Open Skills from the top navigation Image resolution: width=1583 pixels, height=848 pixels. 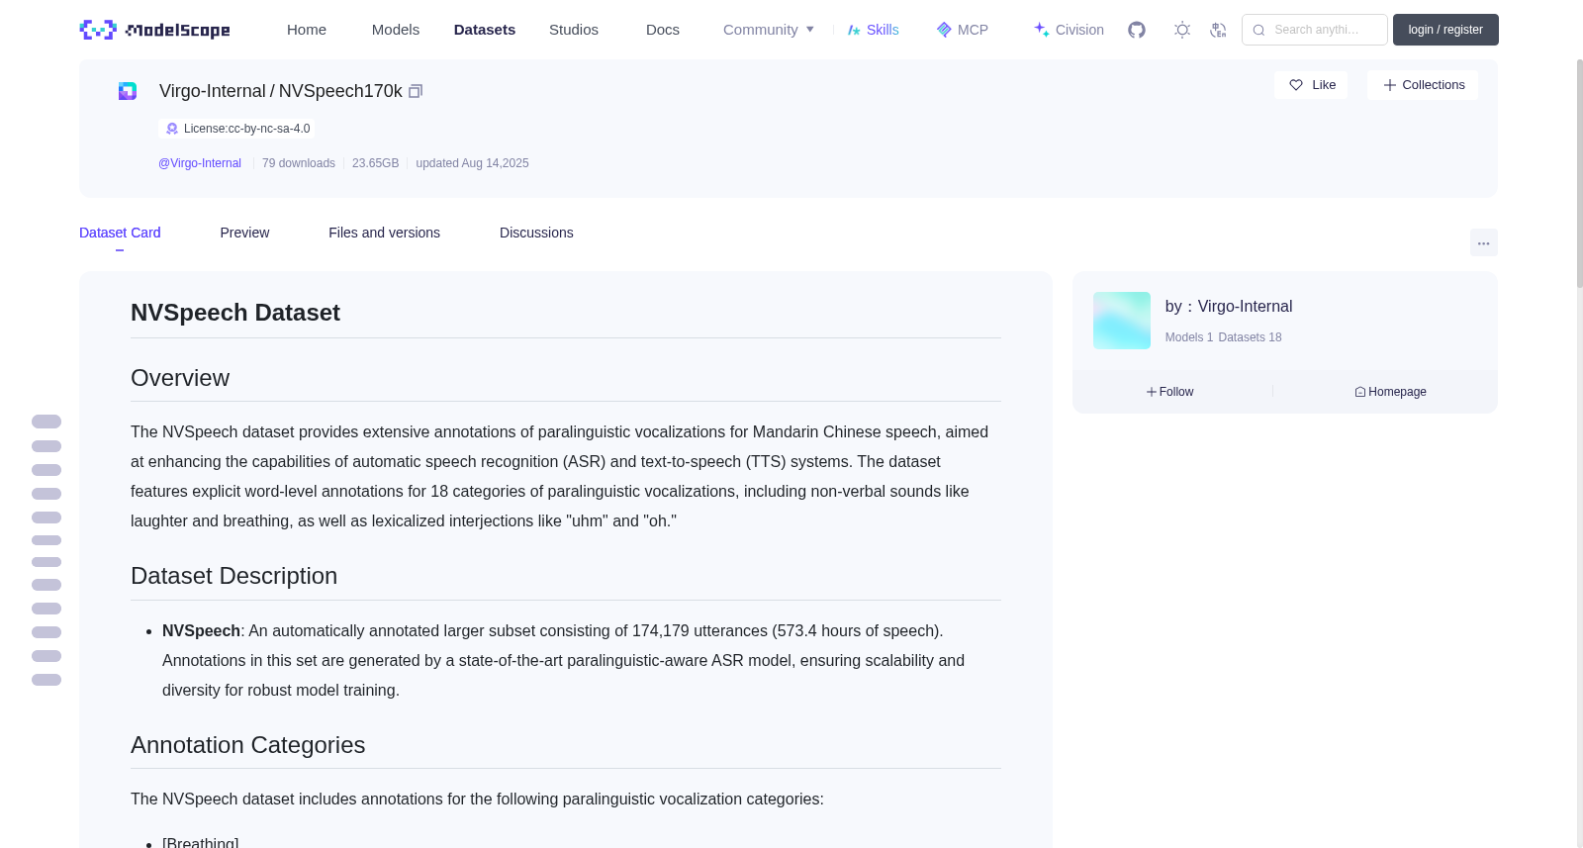[x=873, y=30]
